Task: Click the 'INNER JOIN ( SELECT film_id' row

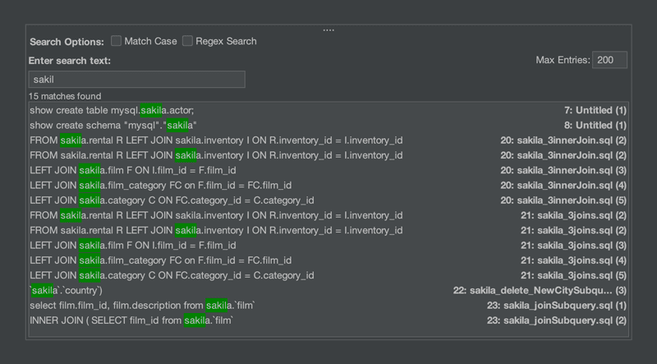Action: pos(131,320)
